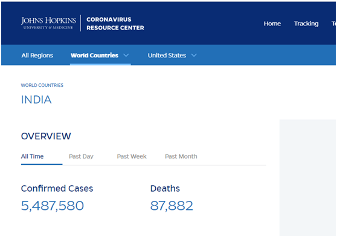The image size is (337, 237).
Task: Select the All Regions tab
Action: [37, 55]
